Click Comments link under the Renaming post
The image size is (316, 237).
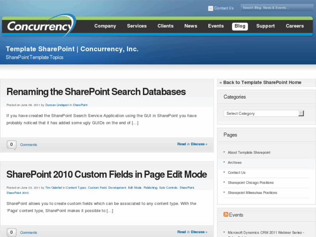pyautogui.click(x=29, y=145)
